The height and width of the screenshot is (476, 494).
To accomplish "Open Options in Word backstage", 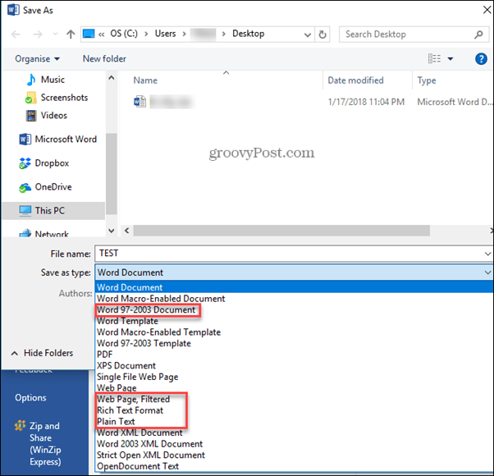I will pyautogui.click(x=30, y=398).
